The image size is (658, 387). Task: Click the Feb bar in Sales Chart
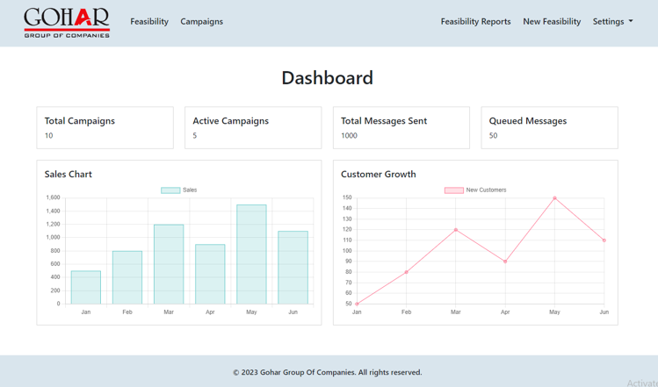pos(127,277)
